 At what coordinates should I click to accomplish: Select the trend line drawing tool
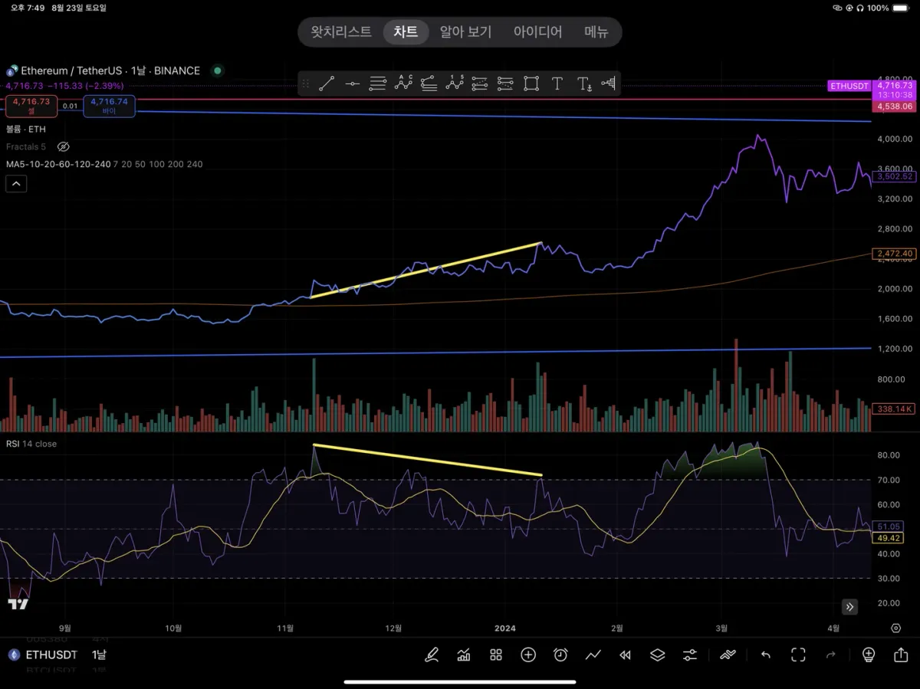pos(327,84)
